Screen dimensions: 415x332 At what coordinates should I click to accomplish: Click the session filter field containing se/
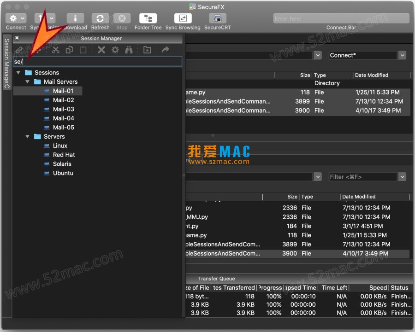[x=97, y=62]
